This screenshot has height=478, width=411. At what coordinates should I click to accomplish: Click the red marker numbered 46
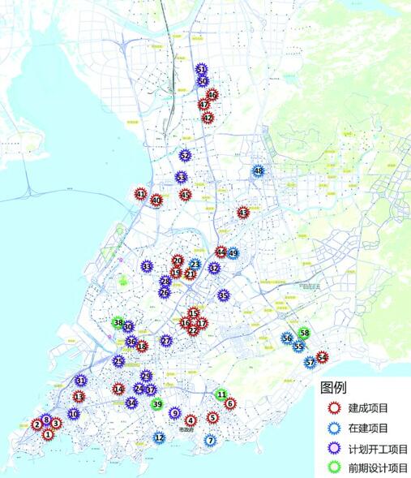(212, 95)
